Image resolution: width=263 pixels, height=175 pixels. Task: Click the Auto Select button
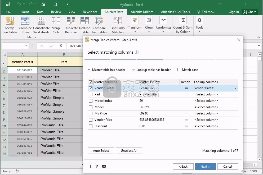pyautogui.click(x=101, y=151)
